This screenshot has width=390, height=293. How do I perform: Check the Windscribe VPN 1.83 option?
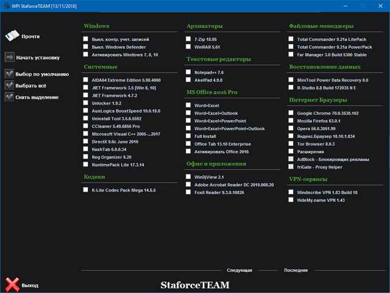pyautogui.click(x=292, y=191)
